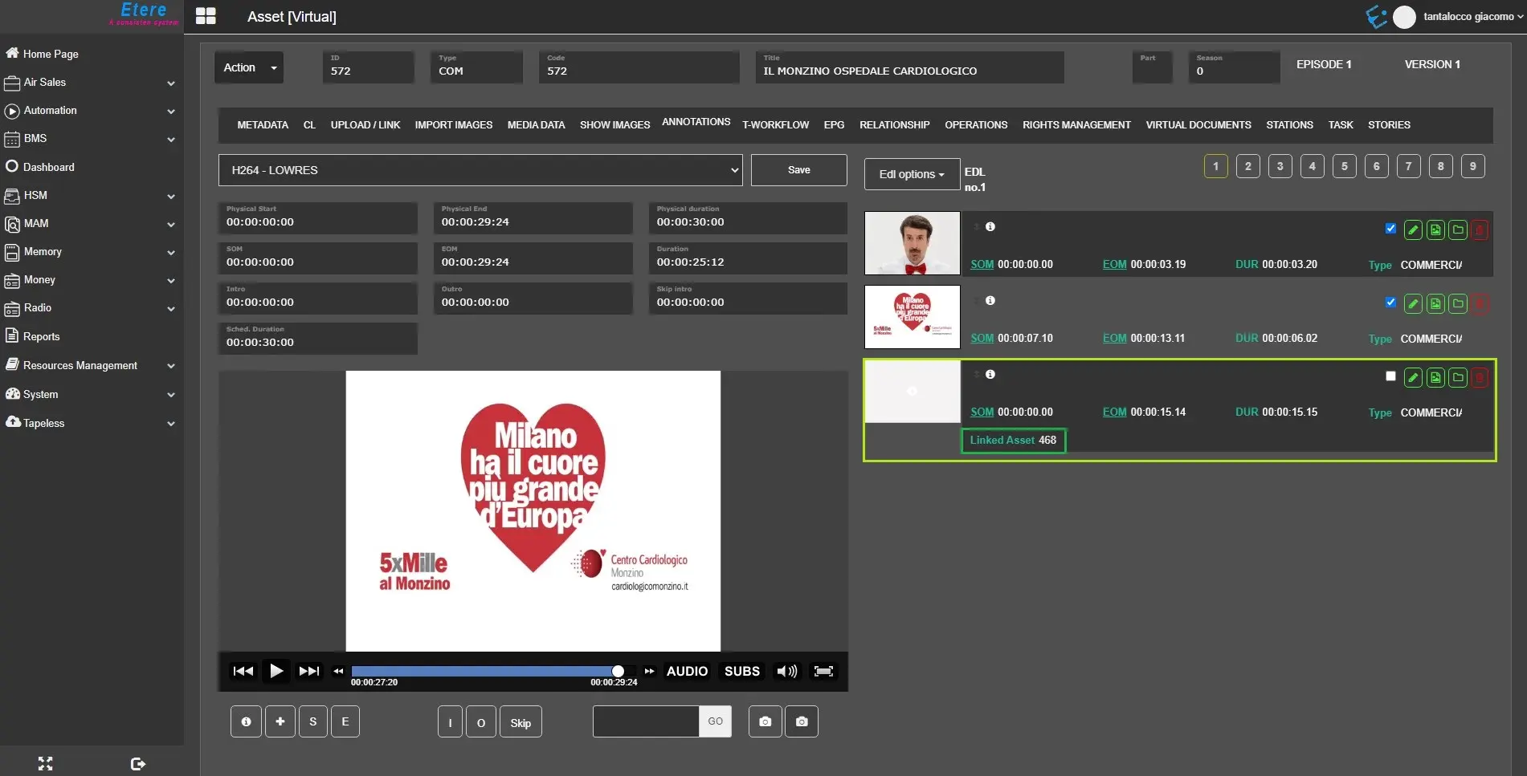Click the info icon on the first EDL segment
The width and height of the screenshot is (1527, 776).
point(990,227)
